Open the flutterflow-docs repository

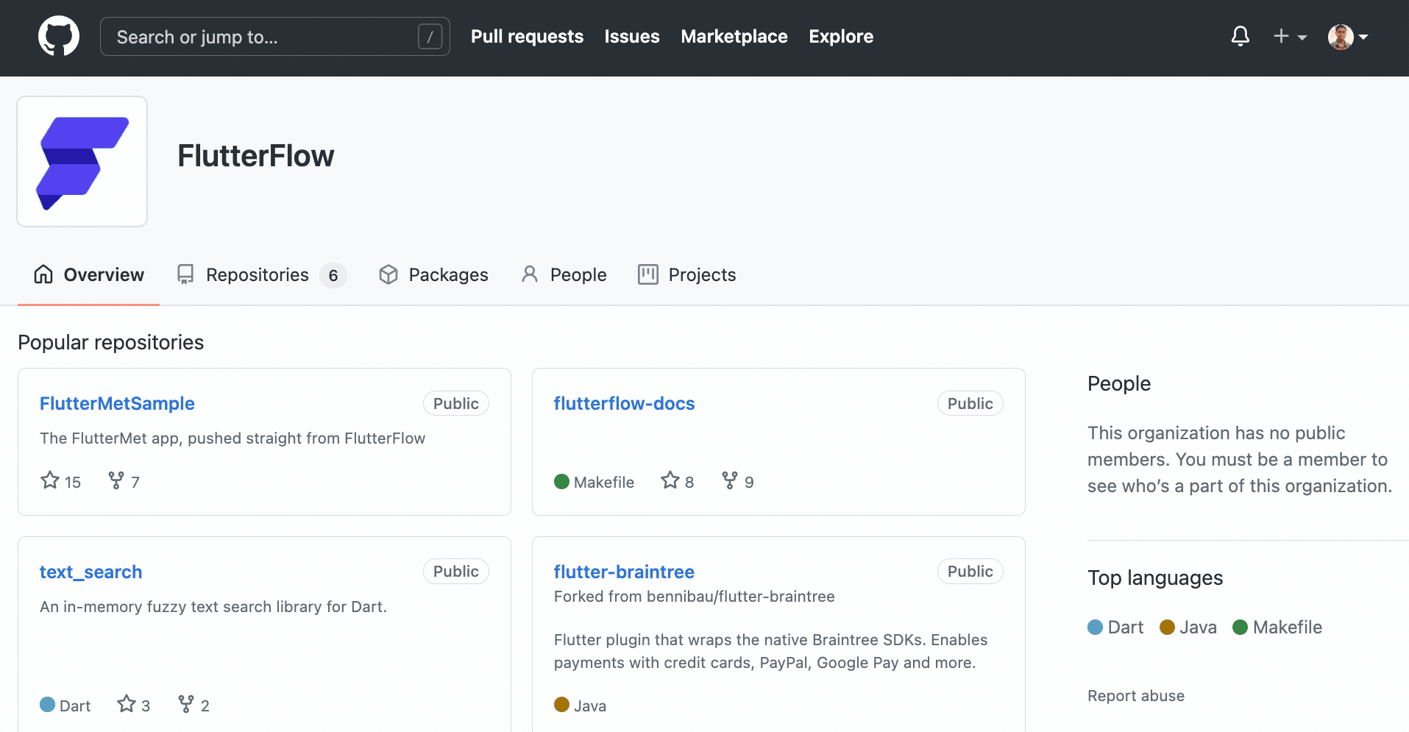[624, 403]
